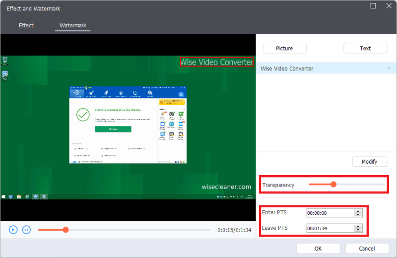Select the Wise Video Converter list entry
This screenshot has width=397, height=258.
326,68
